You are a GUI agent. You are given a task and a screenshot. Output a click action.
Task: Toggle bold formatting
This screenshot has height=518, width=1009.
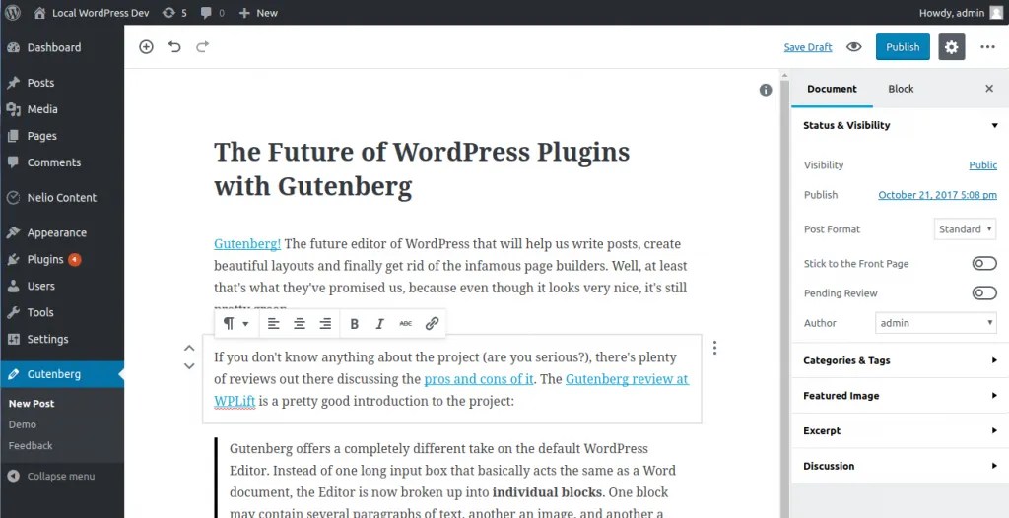[354, 324]
